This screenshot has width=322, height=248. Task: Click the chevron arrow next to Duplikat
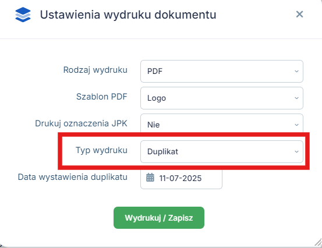(x=296, y=151)
